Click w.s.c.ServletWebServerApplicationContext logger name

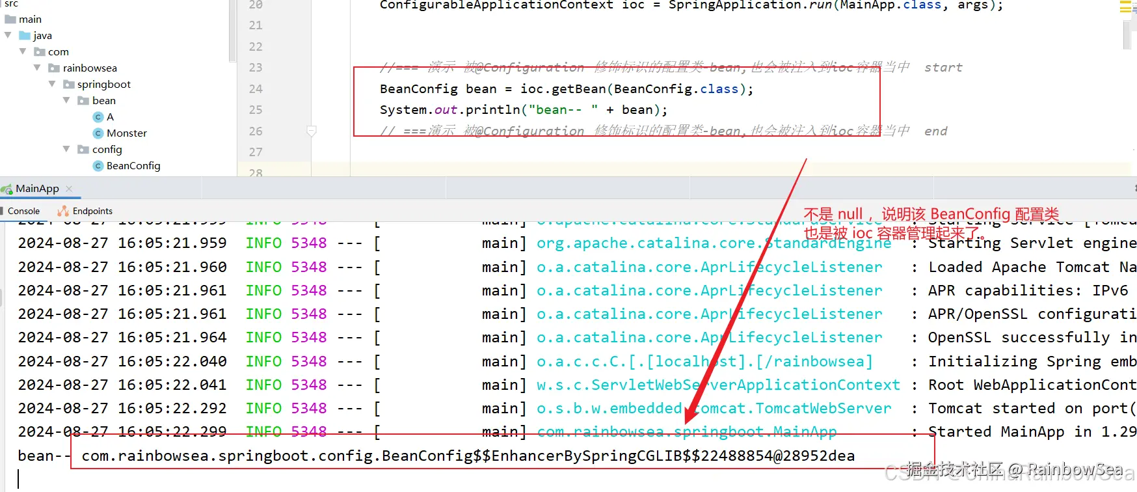click(x=718, y=385)
